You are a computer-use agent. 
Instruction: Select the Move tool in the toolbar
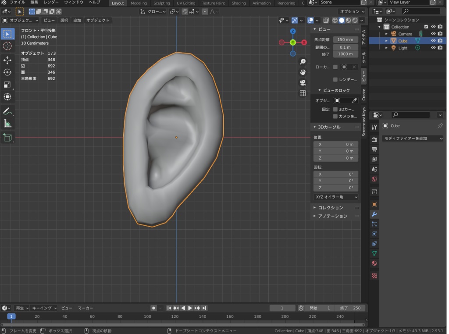click(x=7, y=60)
